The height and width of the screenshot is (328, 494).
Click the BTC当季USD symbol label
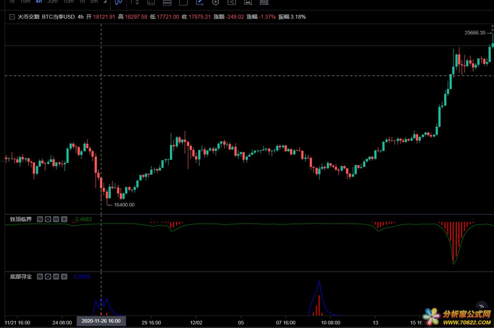(x=58, y=17)
